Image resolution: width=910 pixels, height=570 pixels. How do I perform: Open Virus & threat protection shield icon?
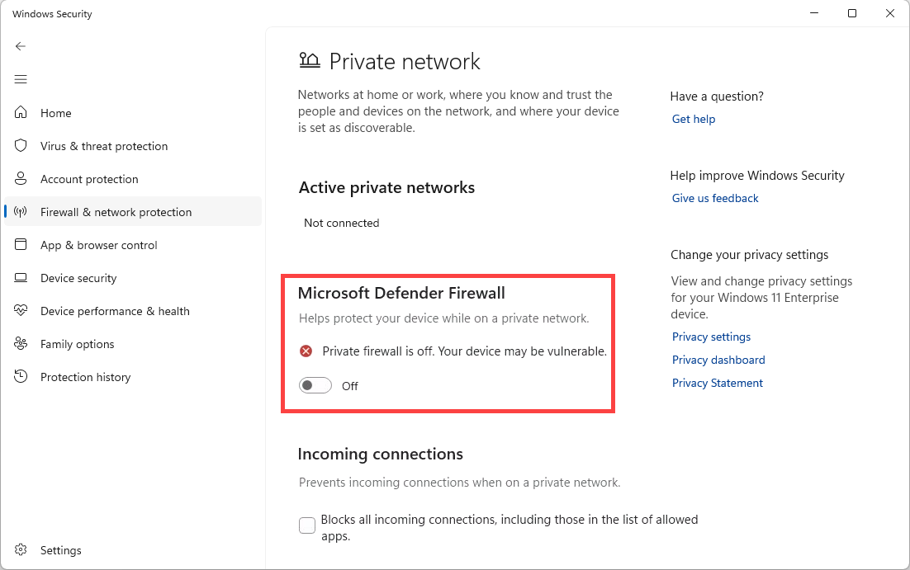pos(21,146)
